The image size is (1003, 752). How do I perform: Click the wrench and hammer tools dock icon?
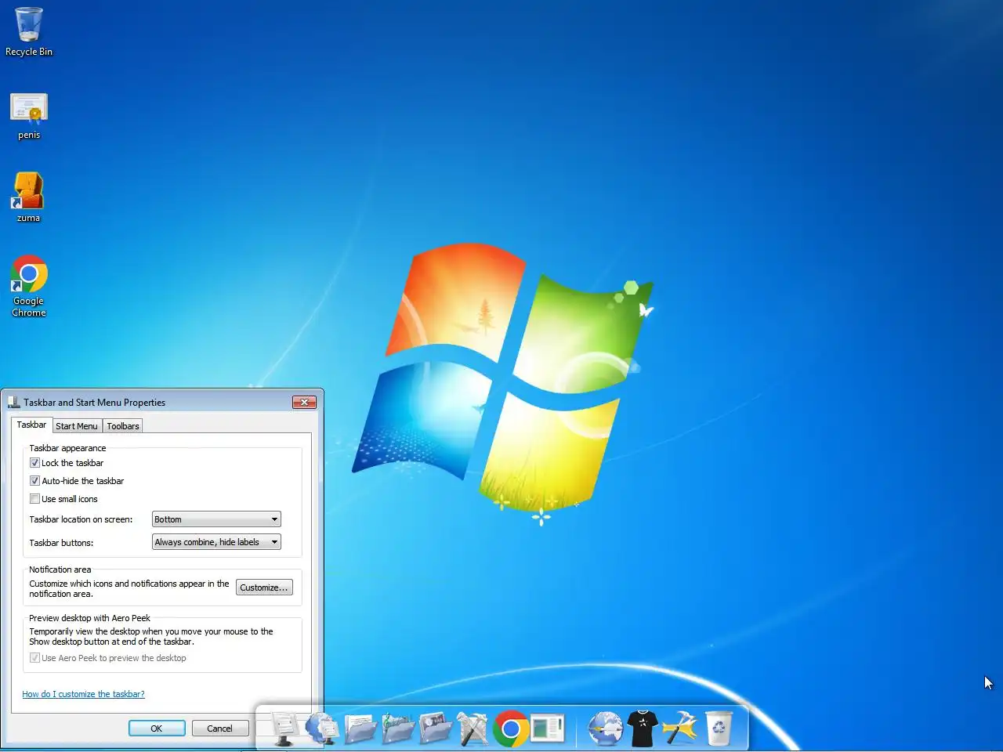point(473,728)
